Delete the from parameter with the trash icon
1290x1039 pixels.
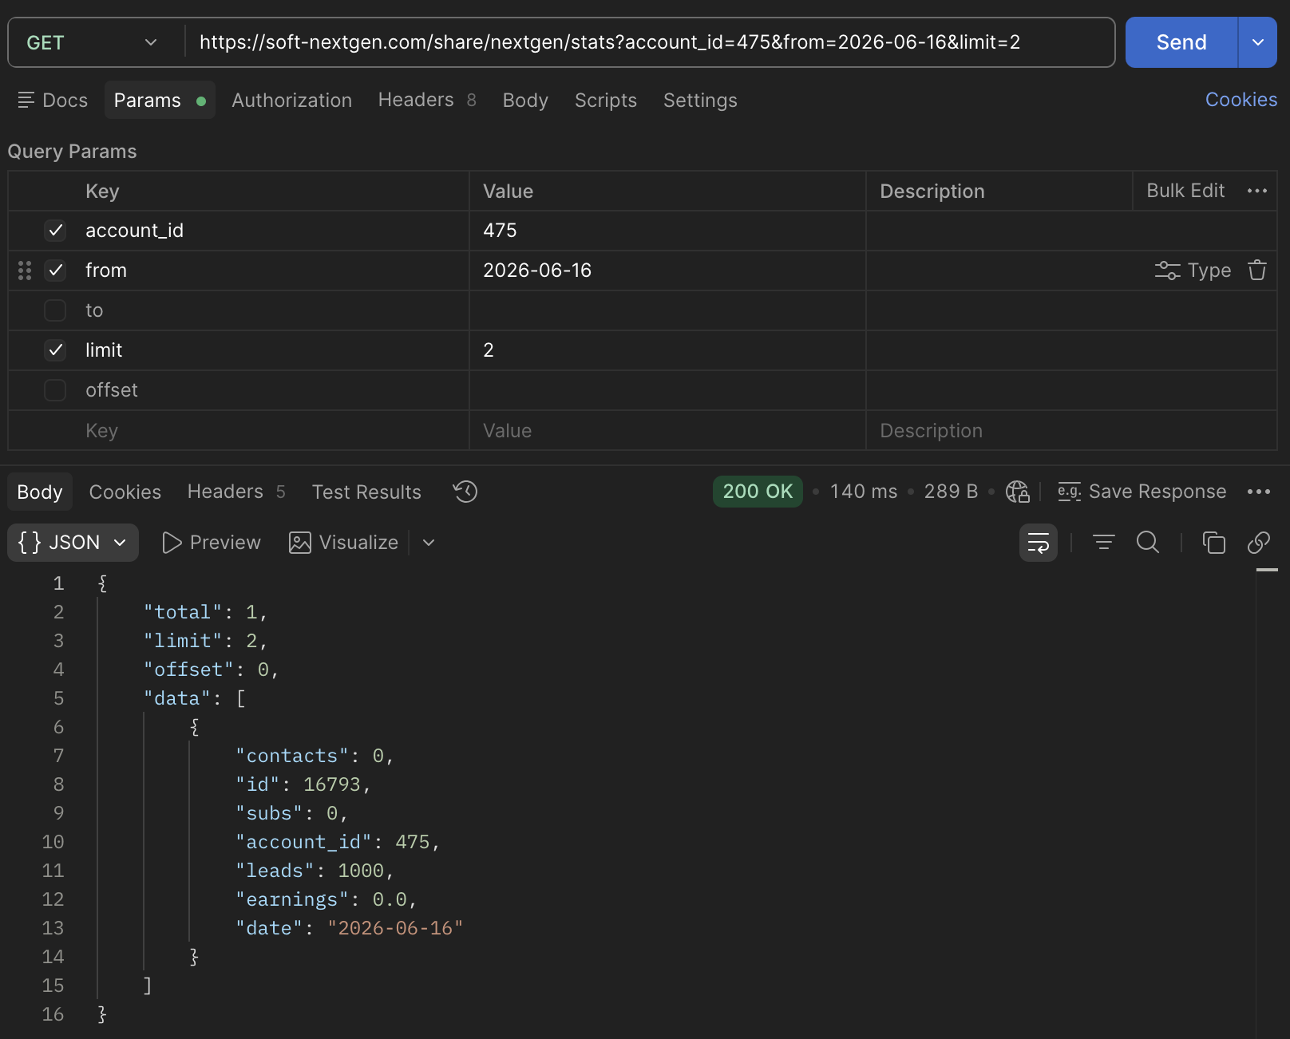point(1257,271)
